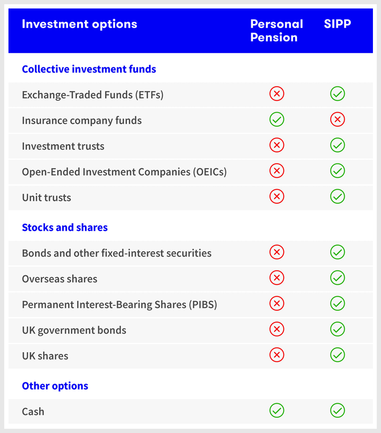Click red cross for Insurance company funds SIPP
Image resolution: width=381 pixels, height=433 pixels.
point(337,119)
